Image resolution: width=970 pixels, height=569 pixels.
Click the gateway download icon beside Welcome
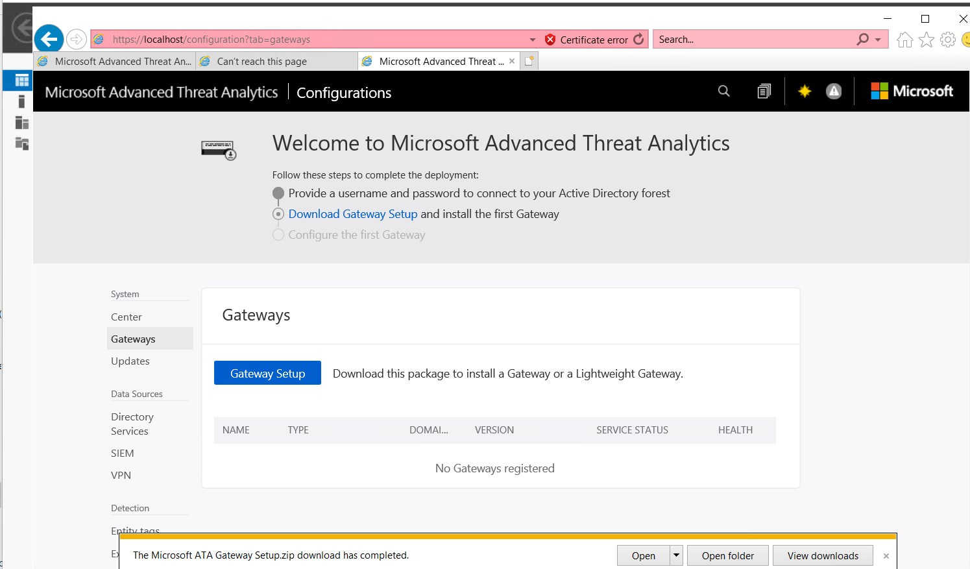pos(219,150)
